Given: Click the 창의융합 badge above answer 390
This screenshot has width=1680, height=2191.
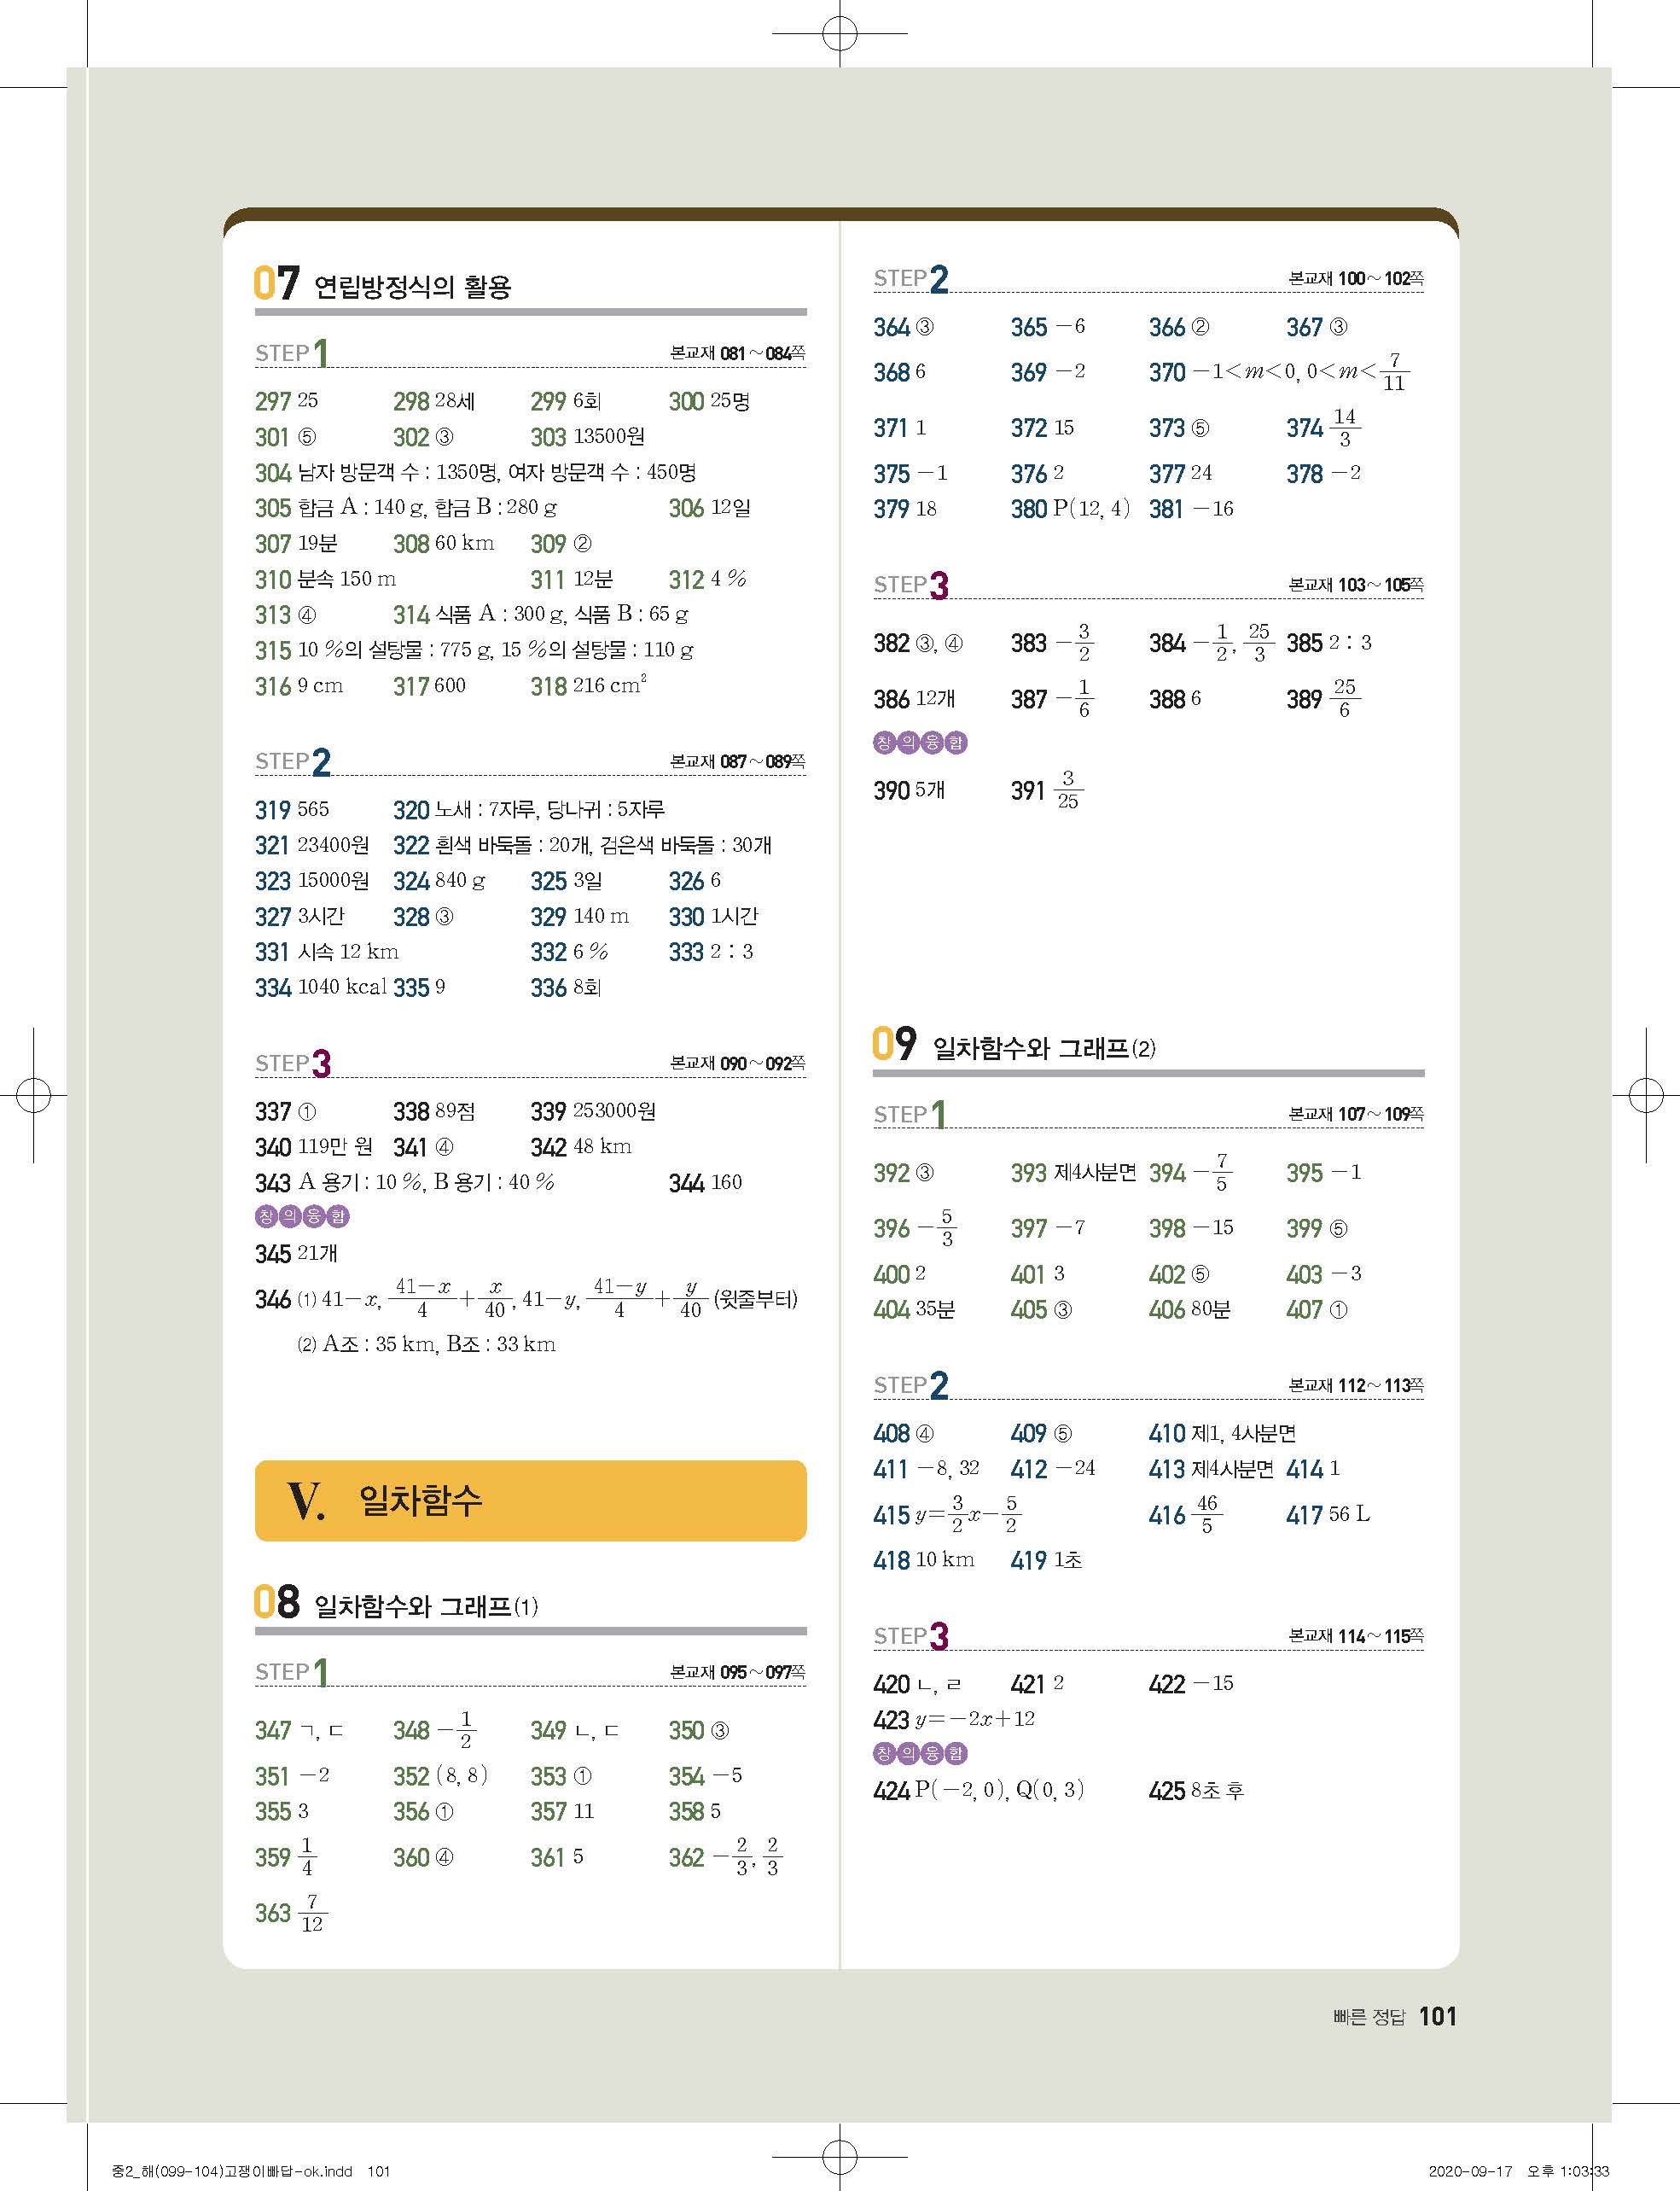Looking at the screenshot, I should click(x=920, y=743).
